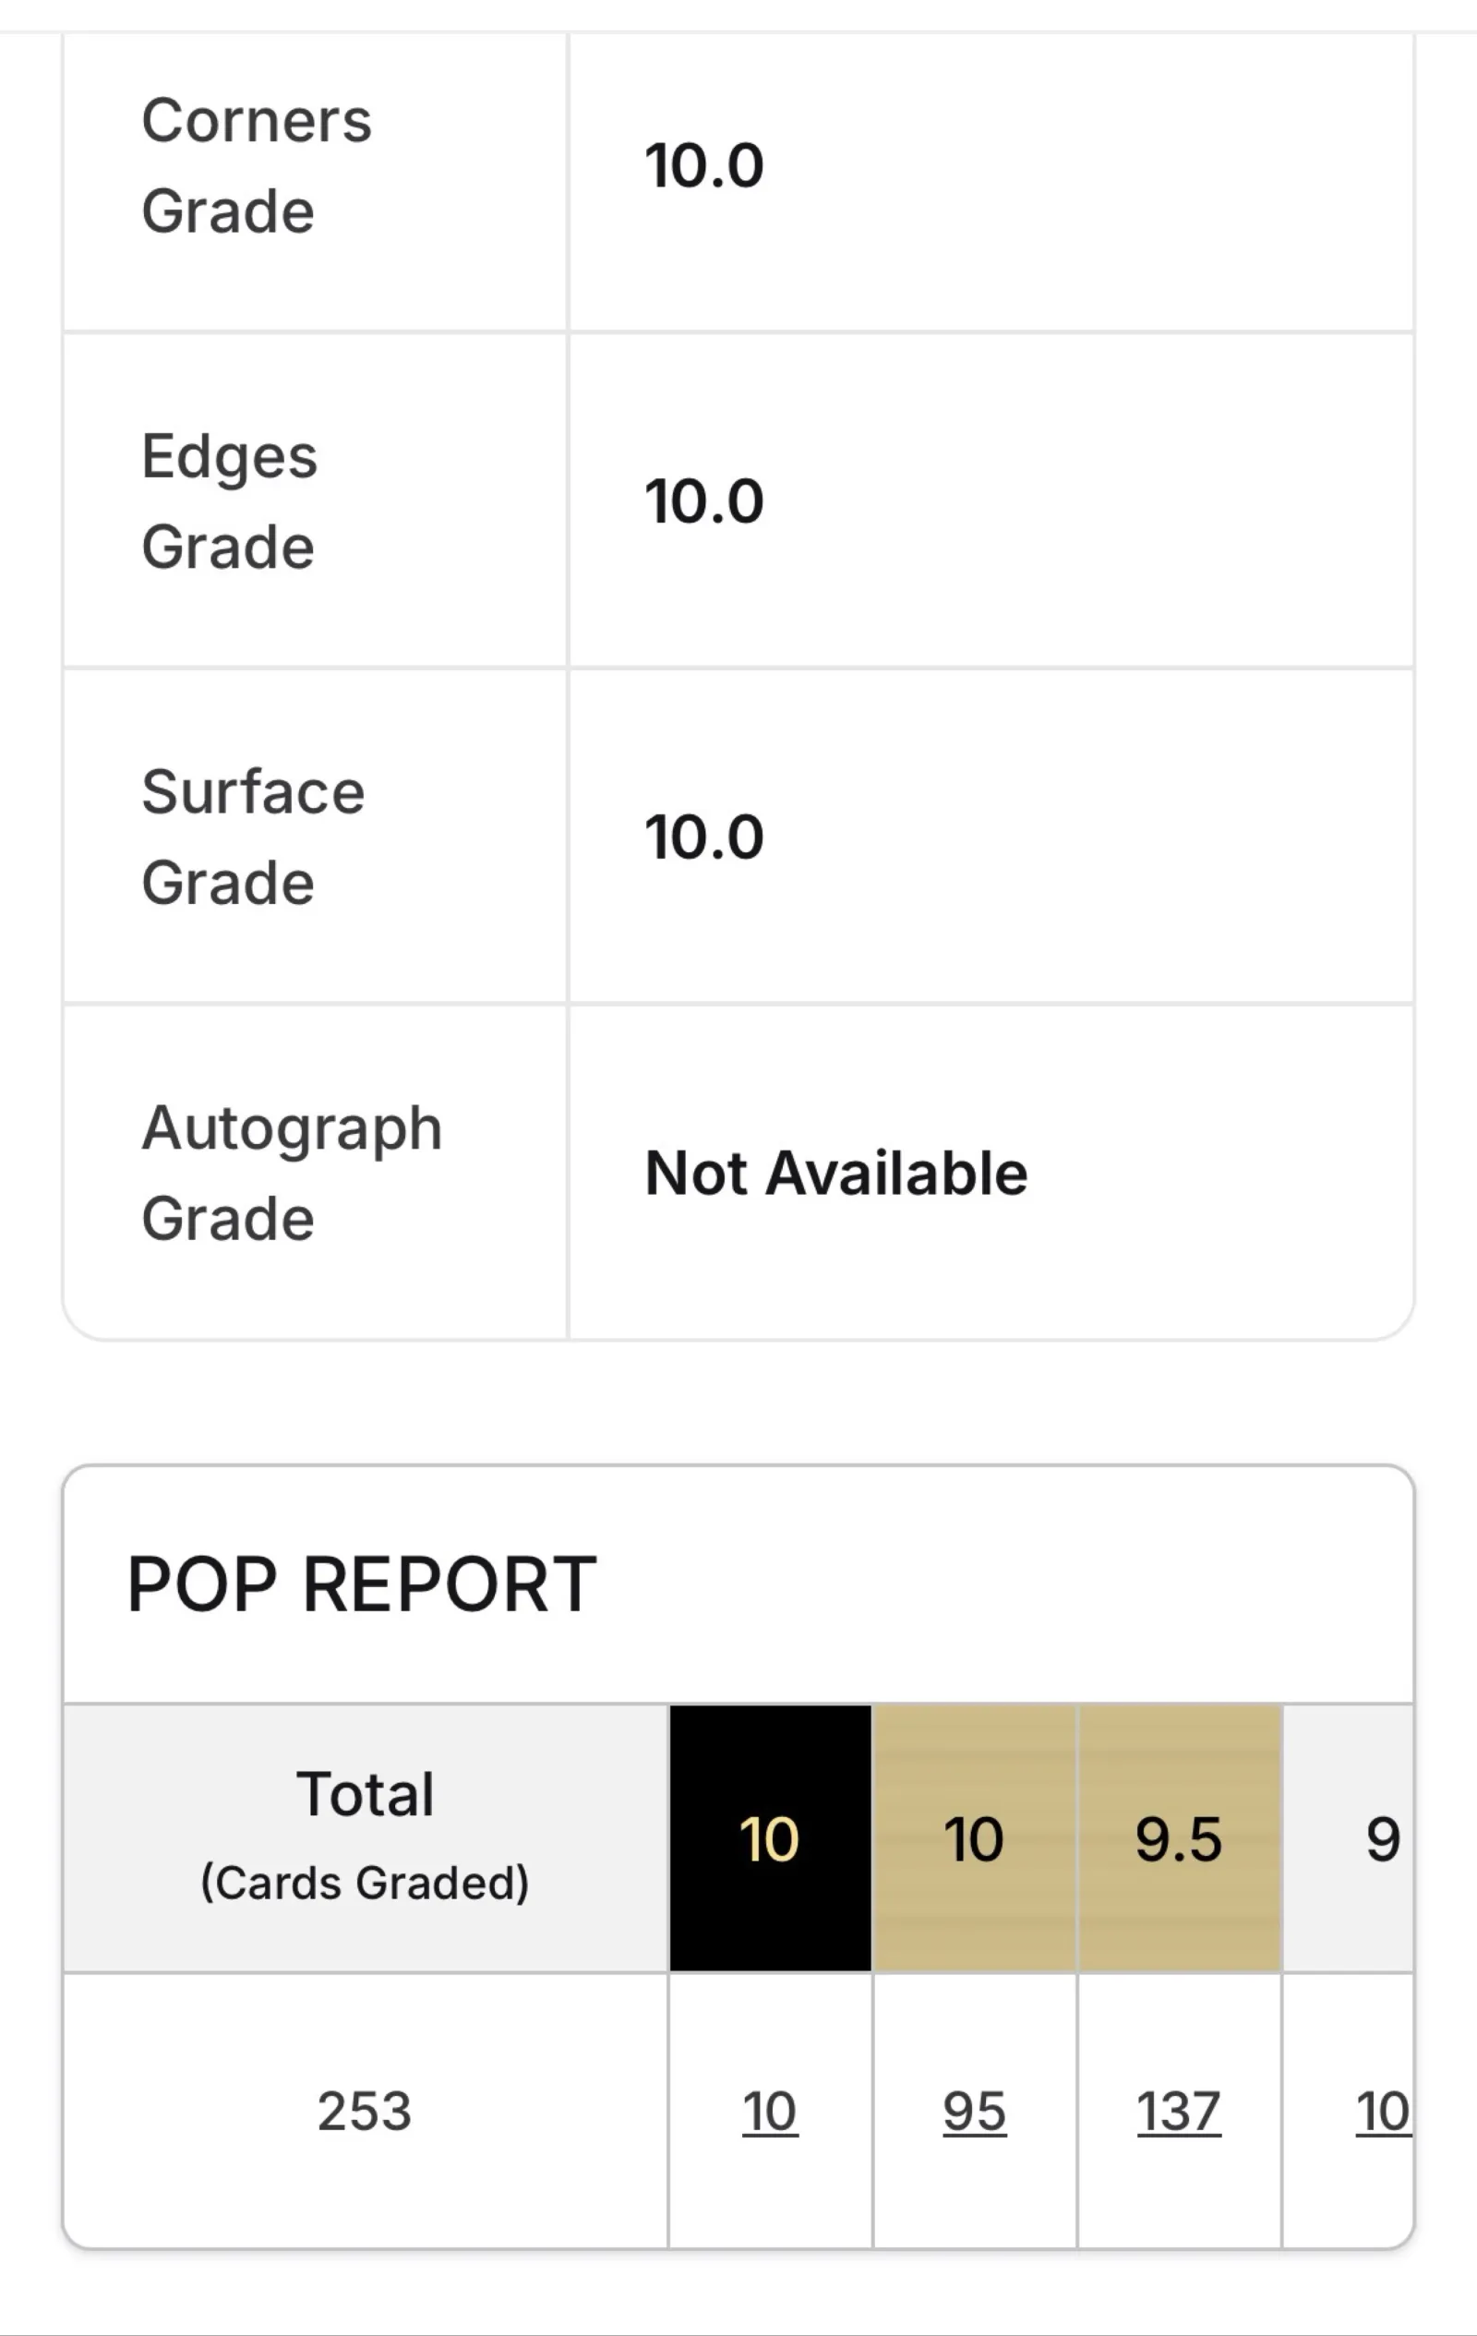Click the Edges Grade label

(230, 500)
